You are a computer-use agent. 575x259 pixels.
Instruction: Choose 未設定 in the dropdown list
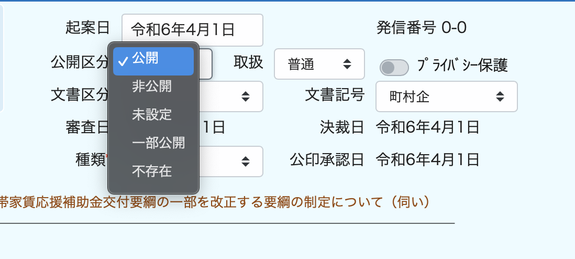point(152,114)
